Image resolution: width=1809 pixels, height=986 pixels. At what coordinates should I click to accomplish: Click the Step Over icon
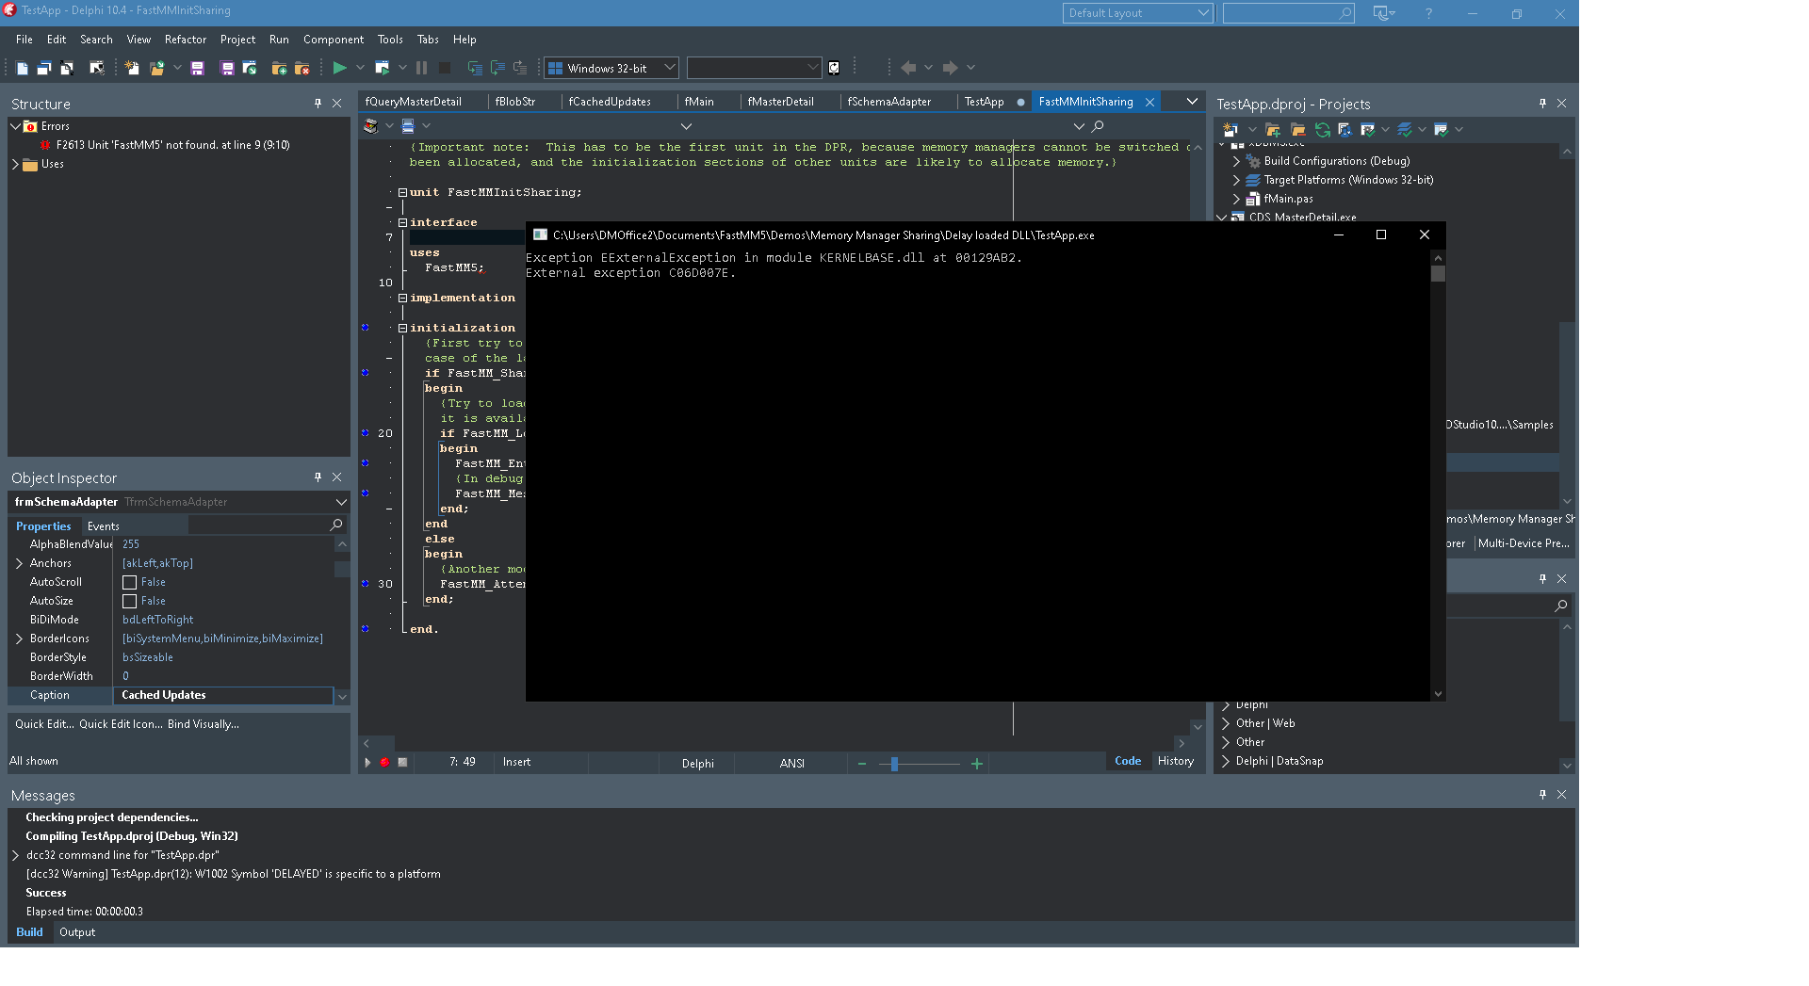pyautogui.click(x=497, y=68)
